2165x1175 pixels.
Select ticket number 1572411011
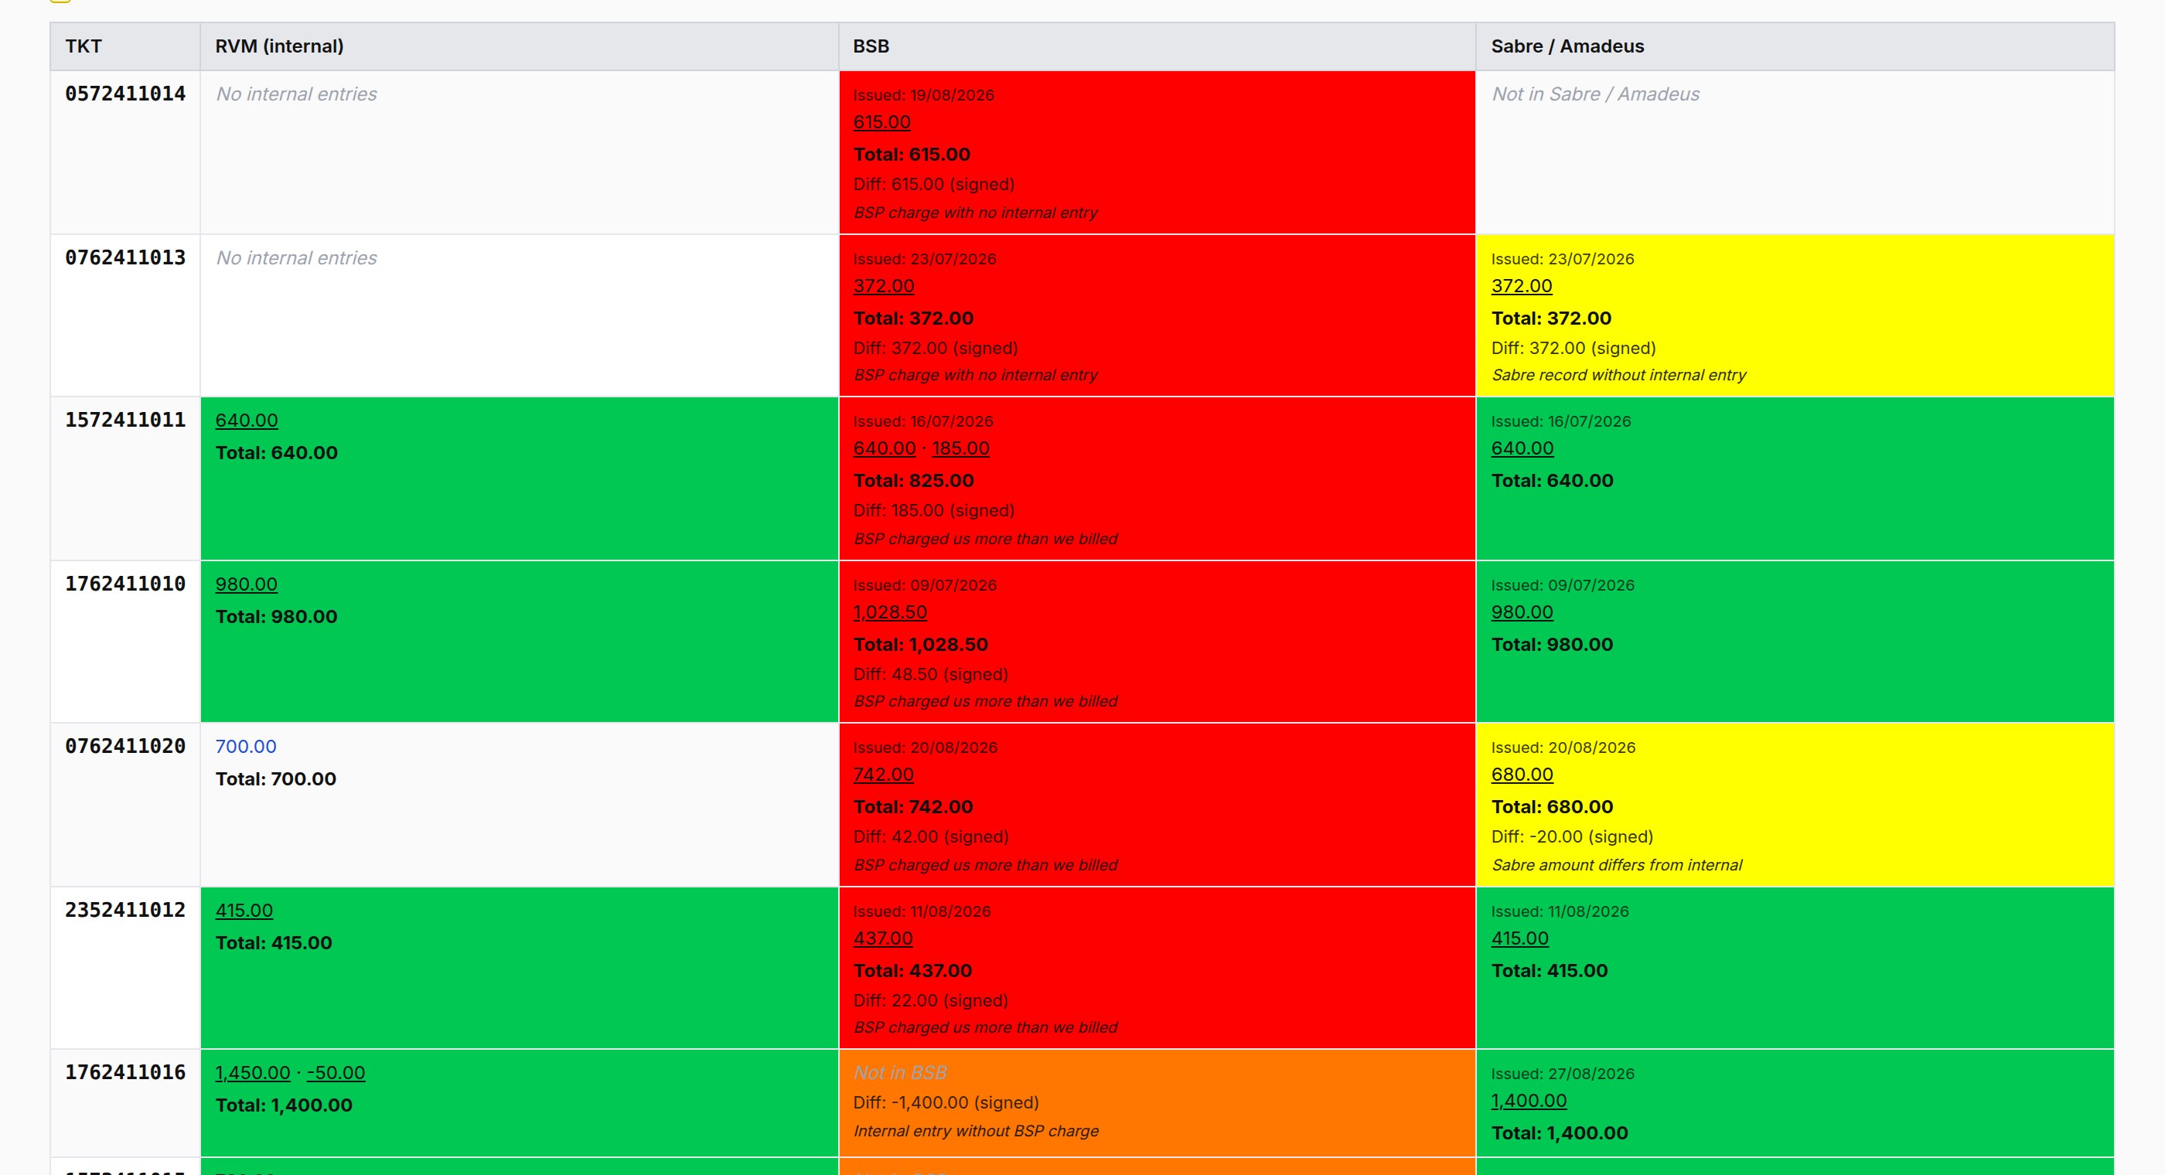[125, 420]
